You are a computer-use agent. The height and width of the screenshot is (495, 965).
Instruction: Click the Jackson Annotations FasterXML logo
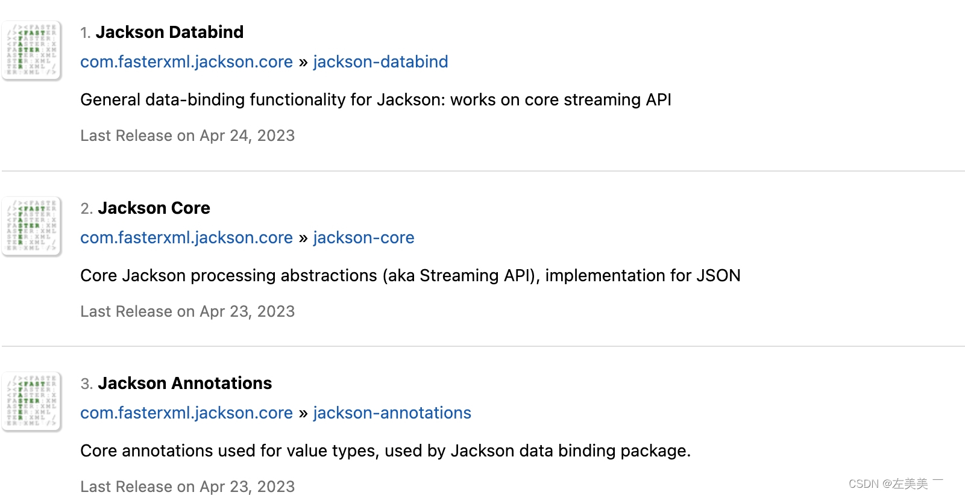click(31, 401)
